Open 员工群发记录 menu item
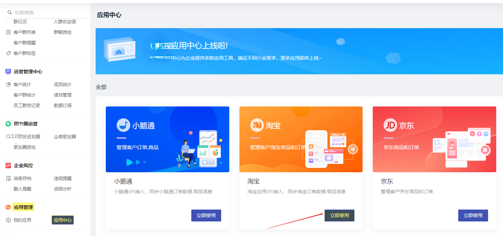 point(27,105)
